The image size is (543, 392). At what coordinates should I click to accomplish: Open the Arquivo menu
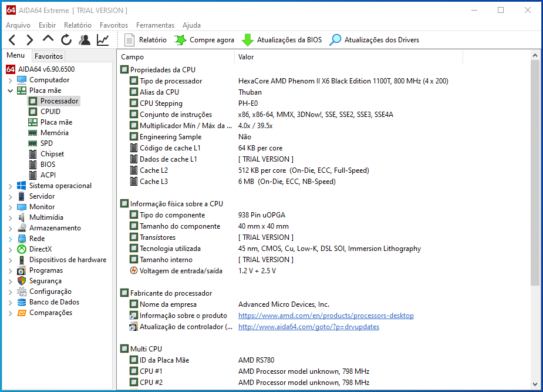pyautogui.click(x=18, y=25)
